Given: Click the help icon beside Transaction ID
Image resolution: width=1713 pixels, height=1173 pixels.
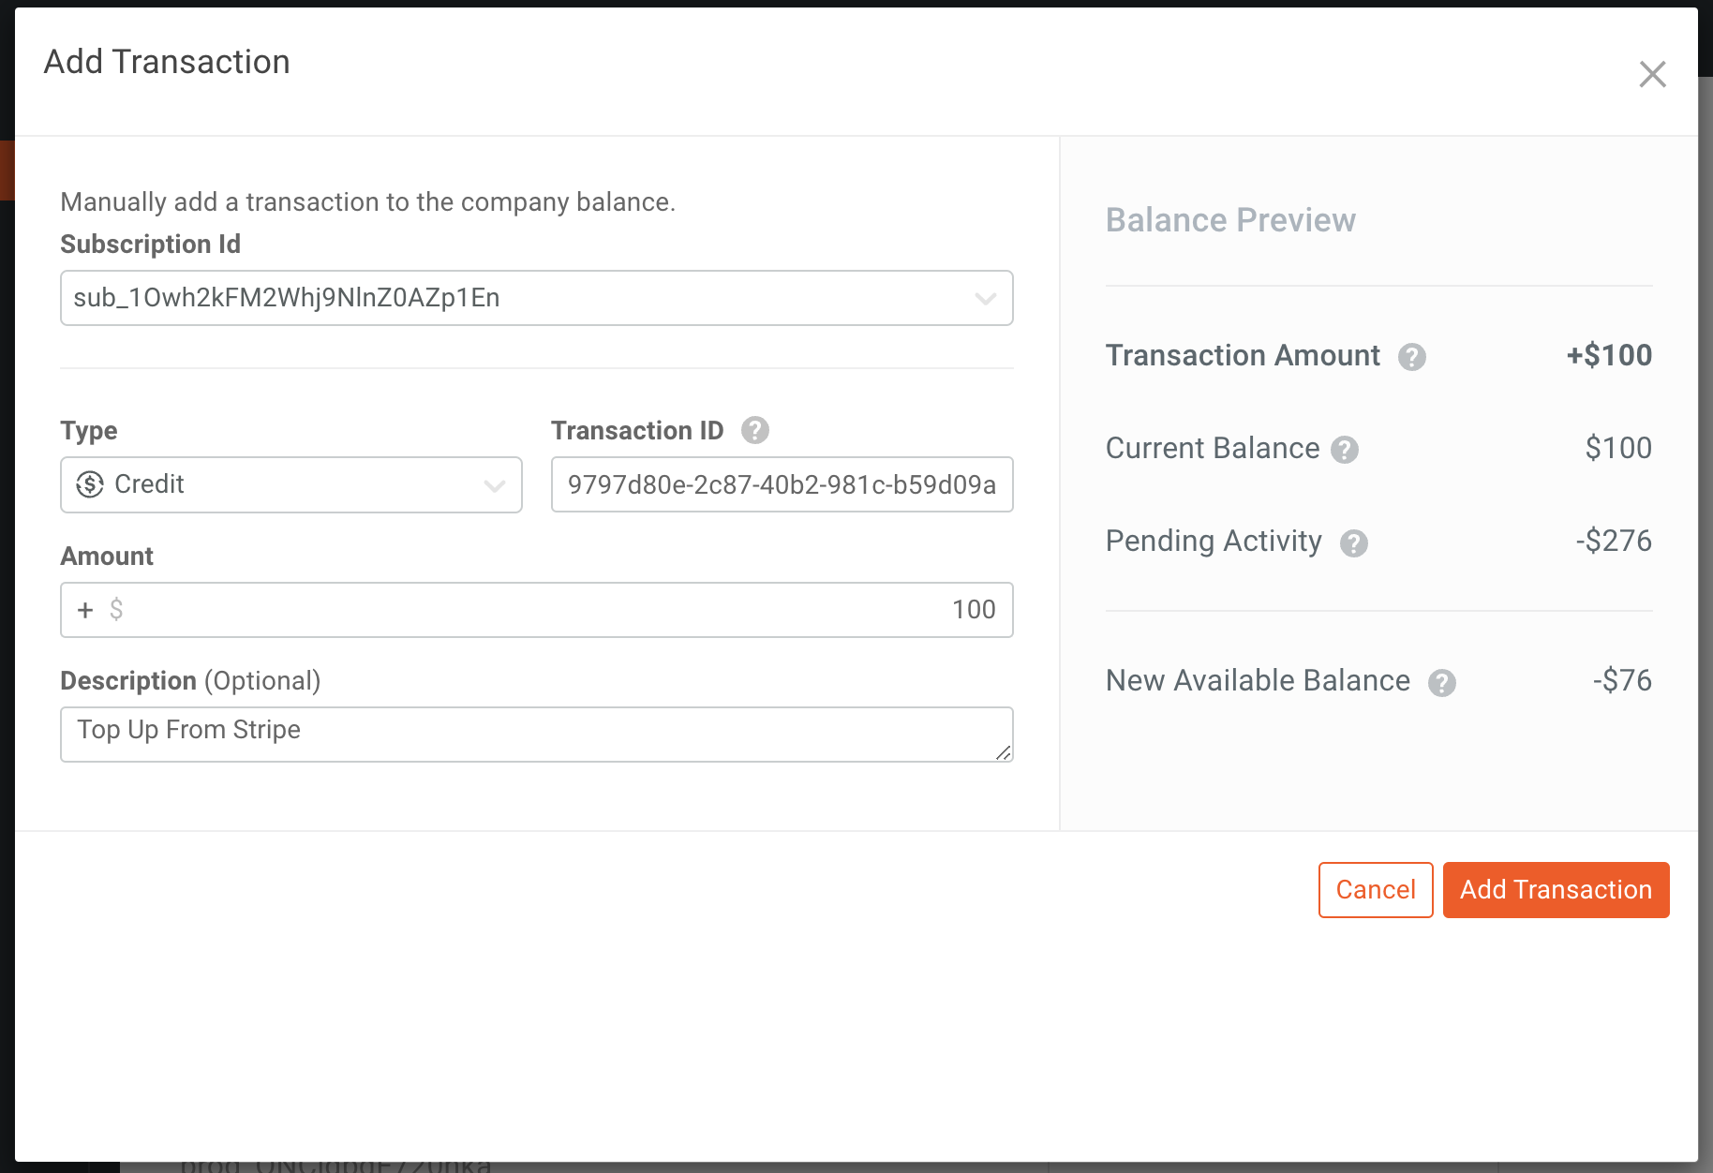Looking at the screenshot, I should (x=755, y=430).
